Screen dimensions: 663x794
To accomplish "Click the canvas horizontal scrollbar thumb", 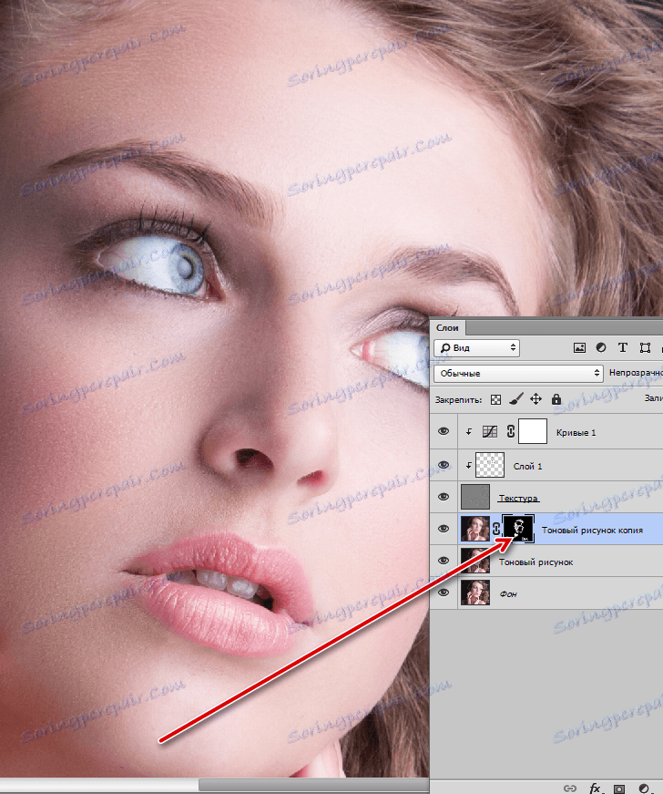I will click(313, 786).
